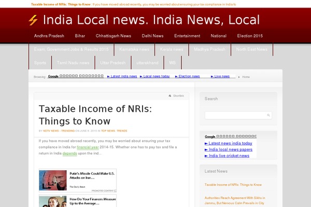Viewport: 311px width, 207px height.
Task: Click the Putin's Missile promoted headline
Action: pos(92,175)
